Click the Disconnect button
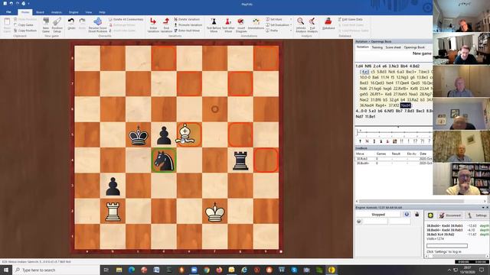 (x=450, y=215)
